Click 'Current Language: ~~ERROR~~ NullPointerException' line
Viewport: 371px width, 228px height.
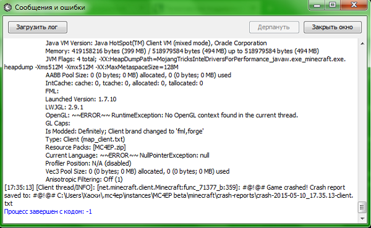tap(127, 155)
